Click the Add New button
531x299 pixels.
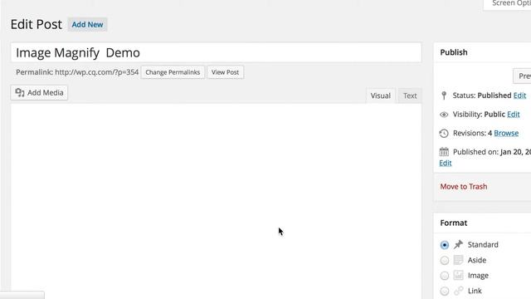click(x=87, y=24)
